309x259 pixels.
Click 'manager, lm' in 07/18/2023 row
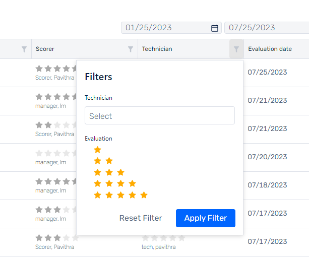pyautogui.click(x=51, y=190)
